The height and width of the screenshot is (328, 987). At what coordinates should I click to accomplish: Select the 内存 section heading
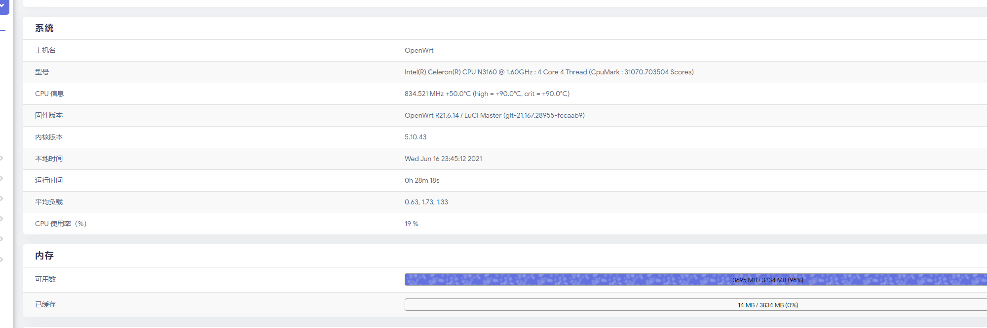coord(44,256)
